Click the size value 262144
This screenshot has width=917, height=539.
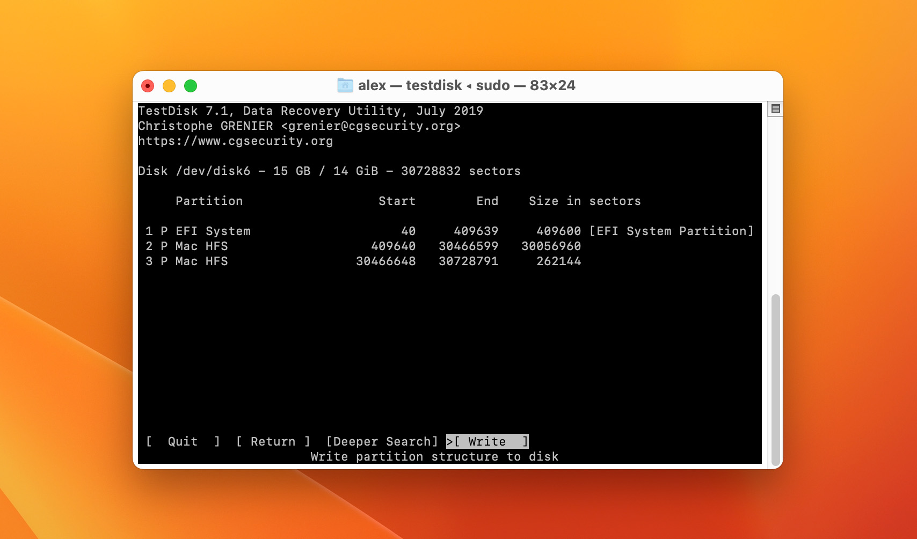coord(559,261)
